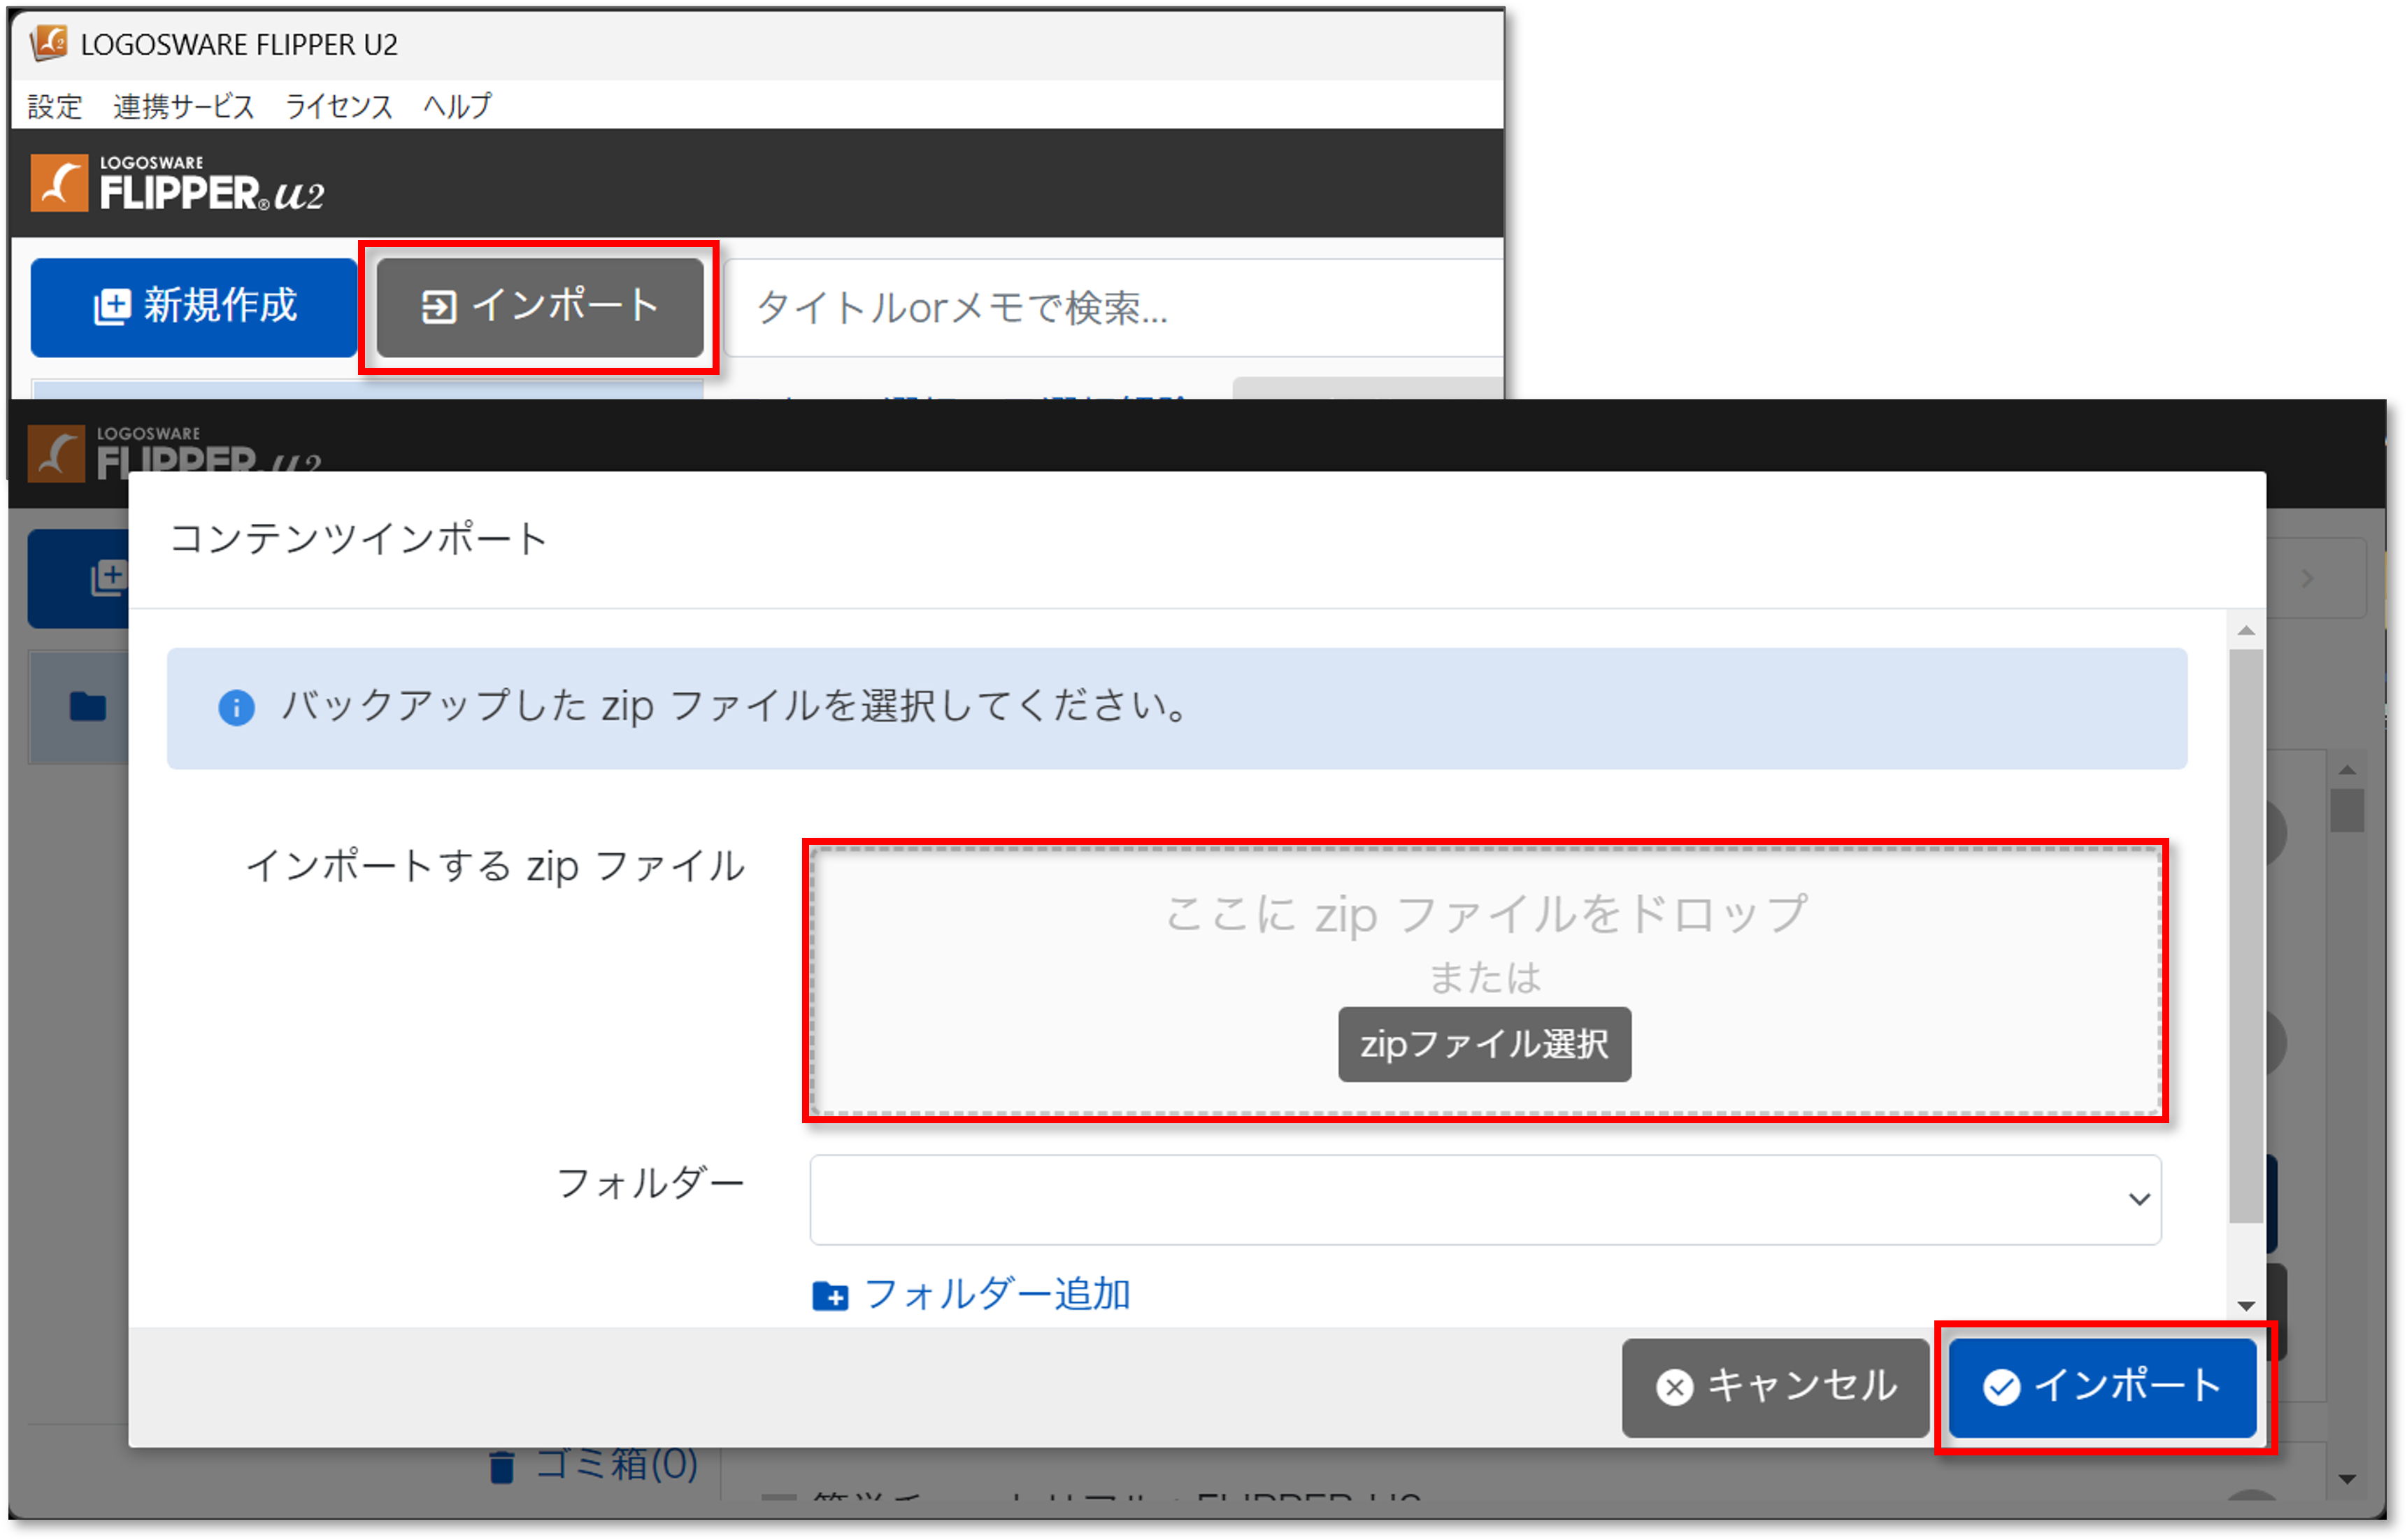
Task: Click the import arrow icon in top toolbar
Action: point(438,307)
